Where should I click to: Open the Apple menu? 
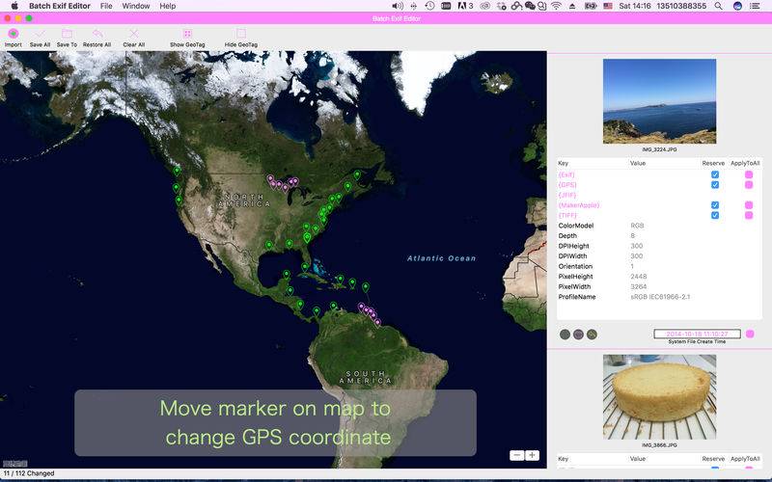click(14, 6)
